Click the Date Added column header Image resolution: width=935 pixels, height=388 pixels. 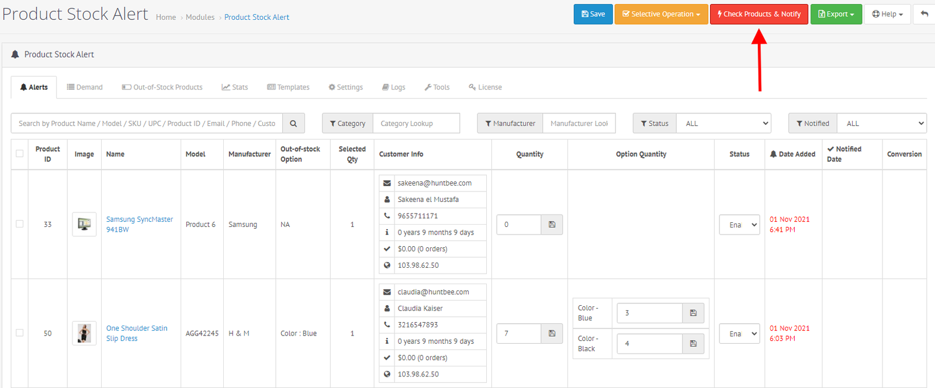pyautogui.click(x=793, y=154)
